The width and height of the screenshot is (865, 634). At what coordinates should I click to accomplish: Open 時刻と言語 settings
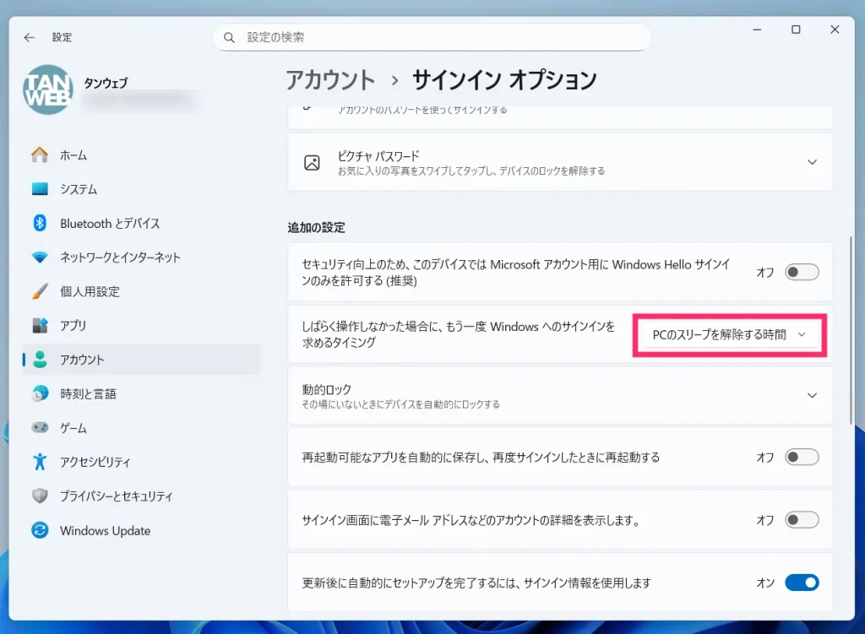(x=141, y=393)
